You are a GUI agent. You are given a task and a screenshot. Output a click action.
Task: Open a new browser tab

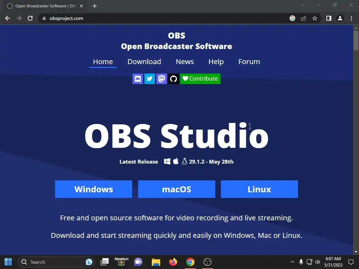coord(95,6)
